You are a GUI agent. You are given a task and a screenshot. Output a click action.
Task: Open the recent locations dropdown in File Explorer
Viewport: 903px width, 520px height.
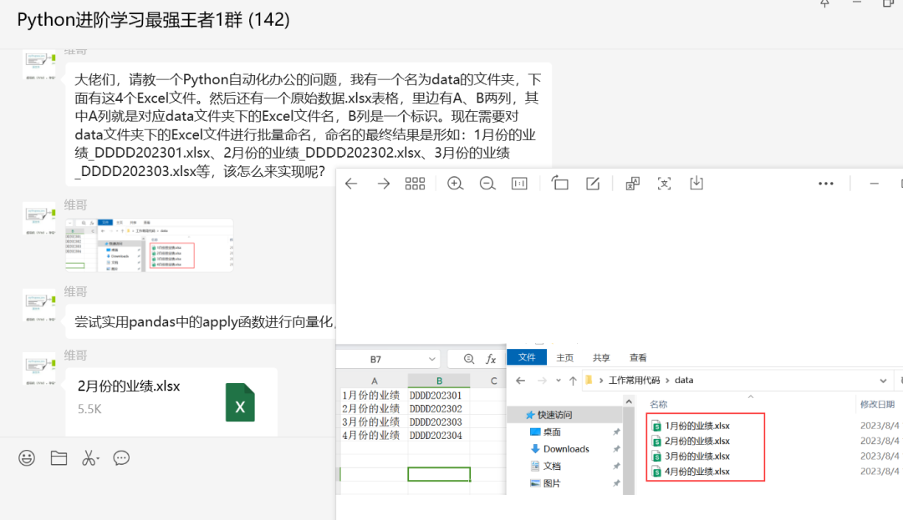click(x=557, y=380)
